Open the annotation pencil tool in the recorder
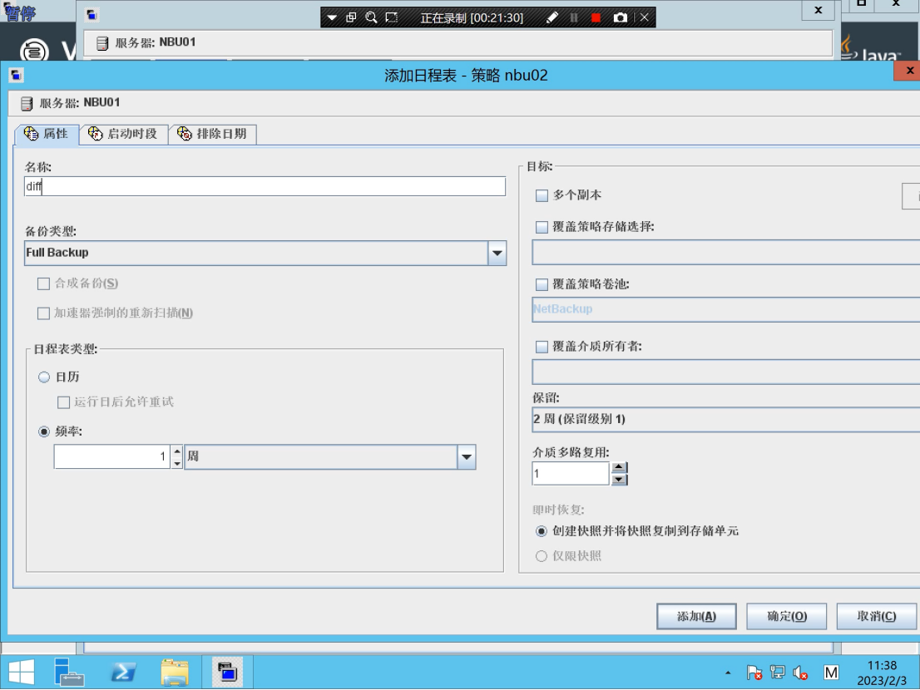Image resolution: width=920 pixels, height=690 pixels. (551, 16)
